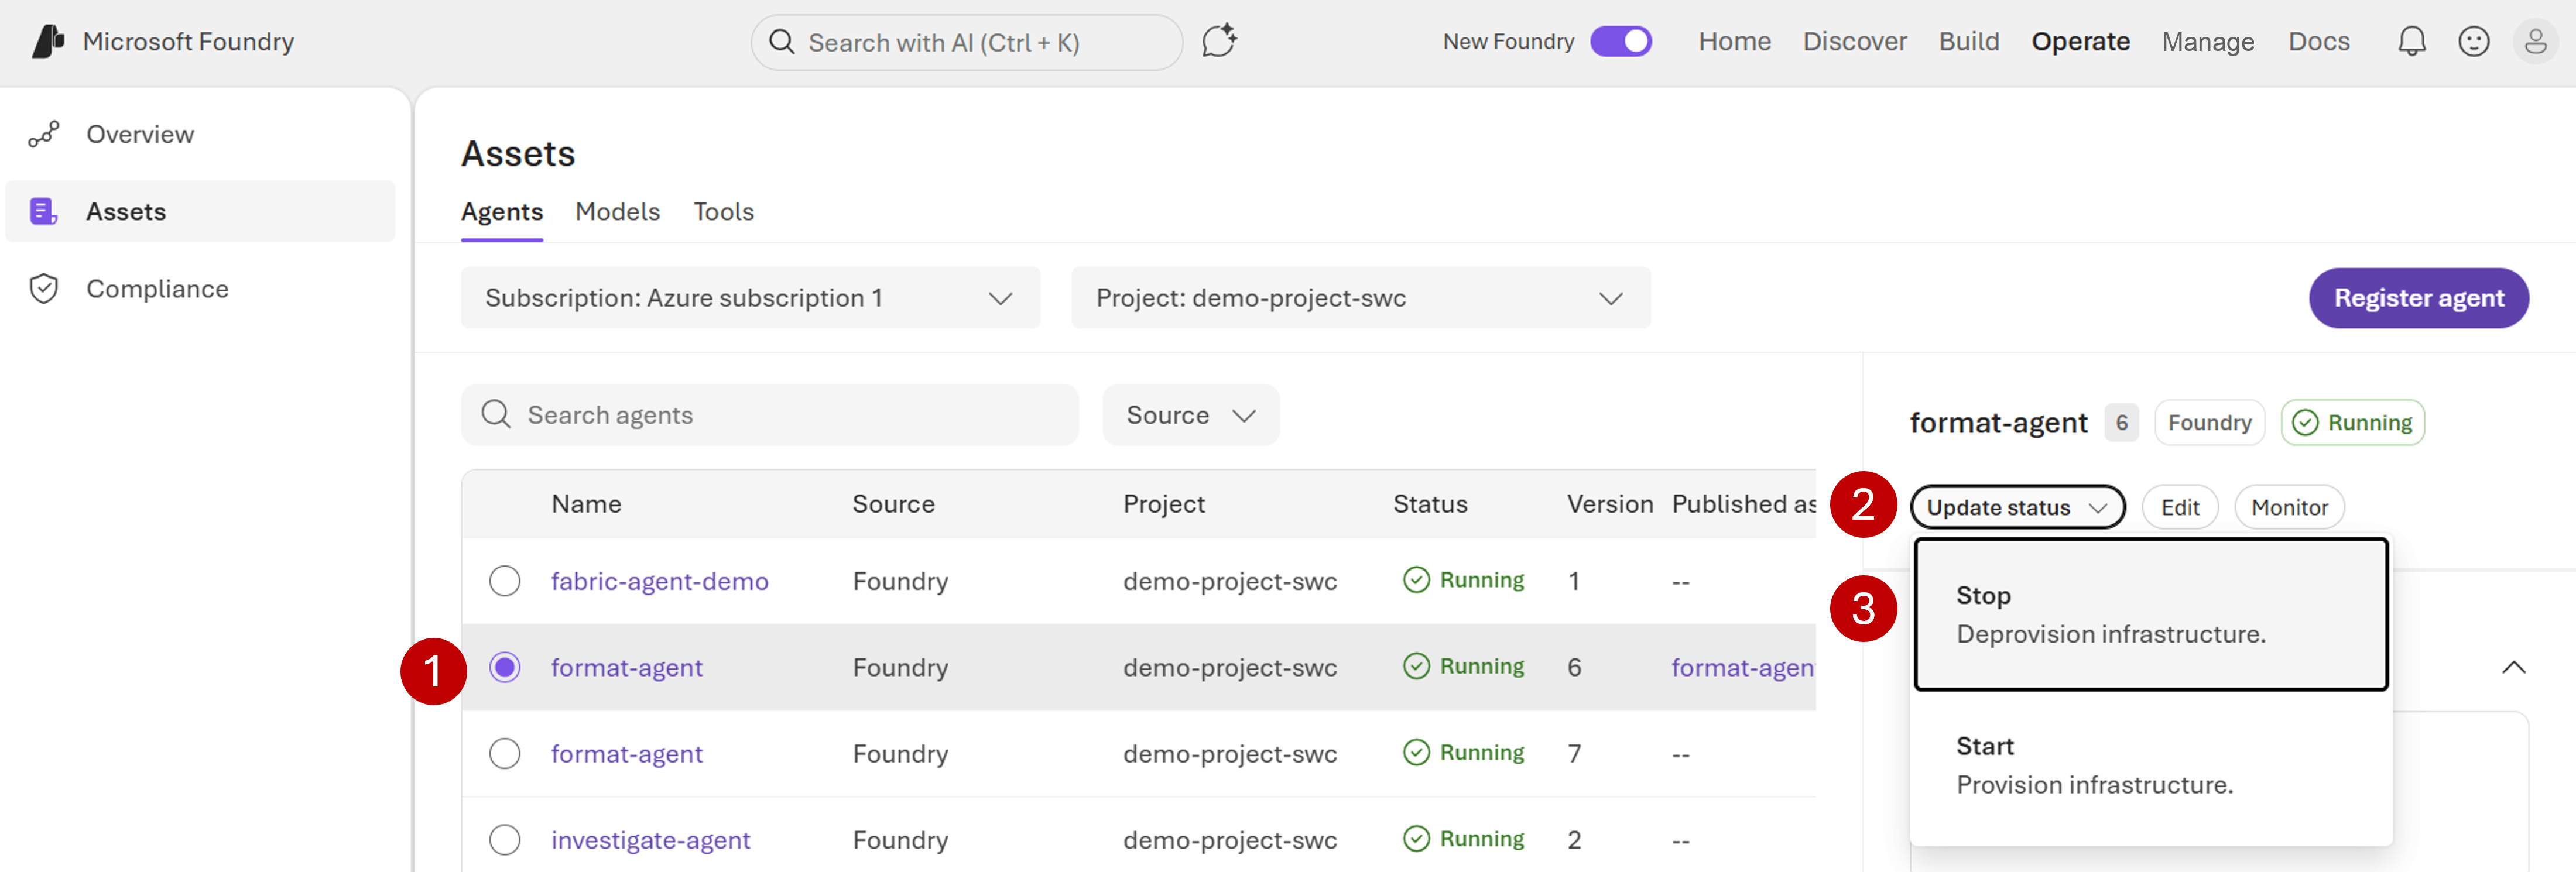
Task: Open Assets in the sidebar
Action: click(200, 211)
